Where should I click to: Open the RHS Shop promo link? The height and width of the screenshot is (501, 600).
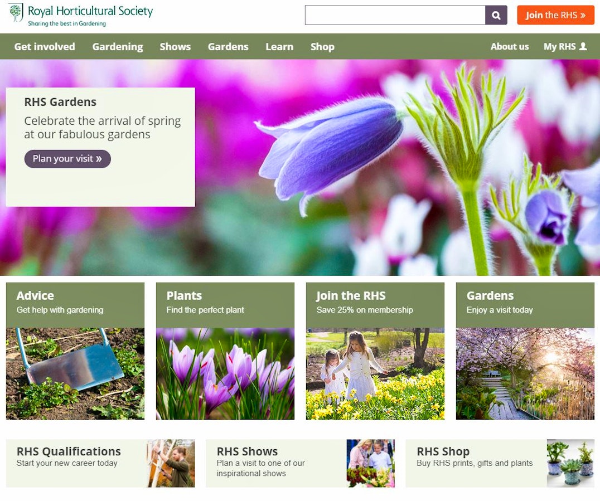pos(443,451)
